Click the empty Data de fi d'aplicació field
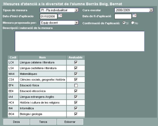 pos(123,16)
